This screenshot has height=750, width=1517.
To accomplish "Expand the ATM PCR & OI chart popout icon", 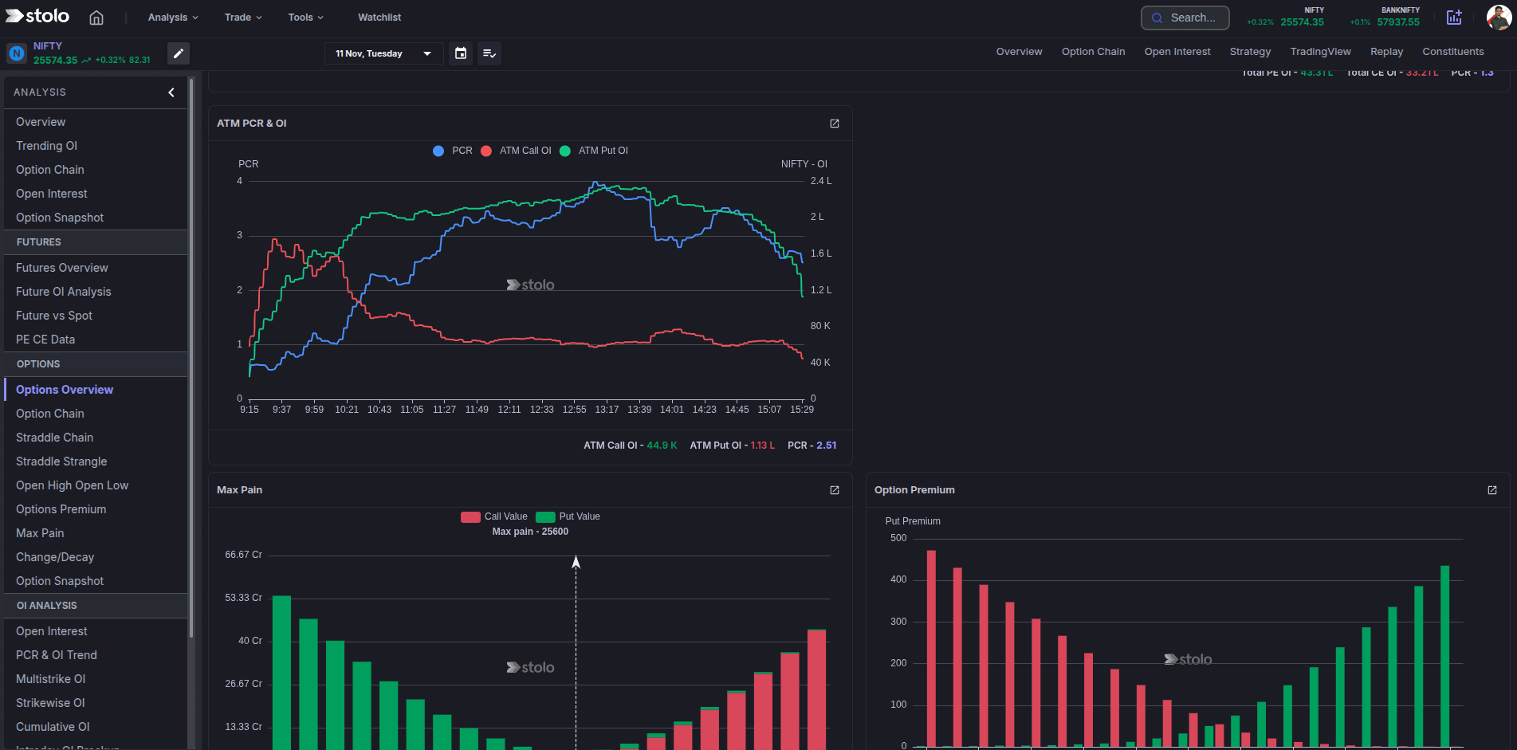I will (x=834, y=124).
